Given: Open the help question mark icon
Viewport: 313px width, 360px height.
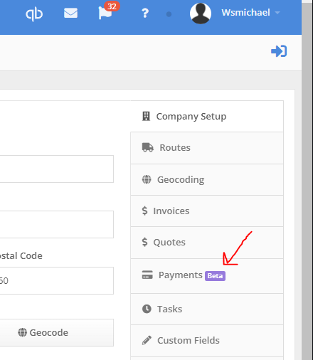Looking at the screenshot, I should [145, 14].
